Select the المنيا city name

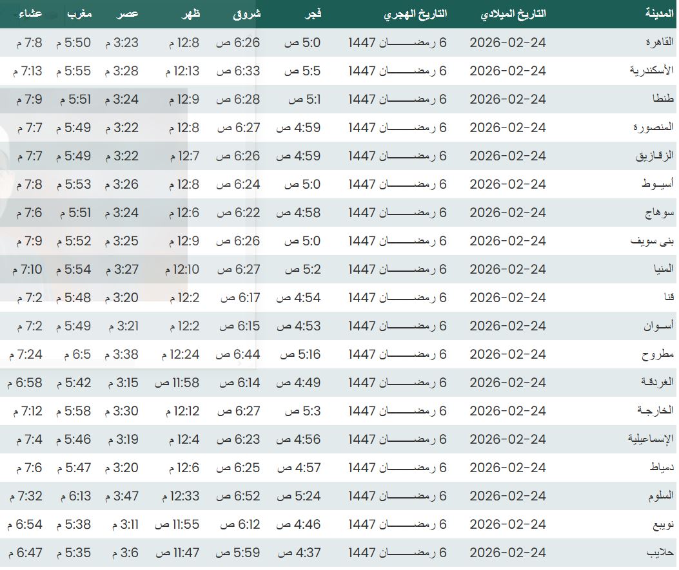click(664, 269)
